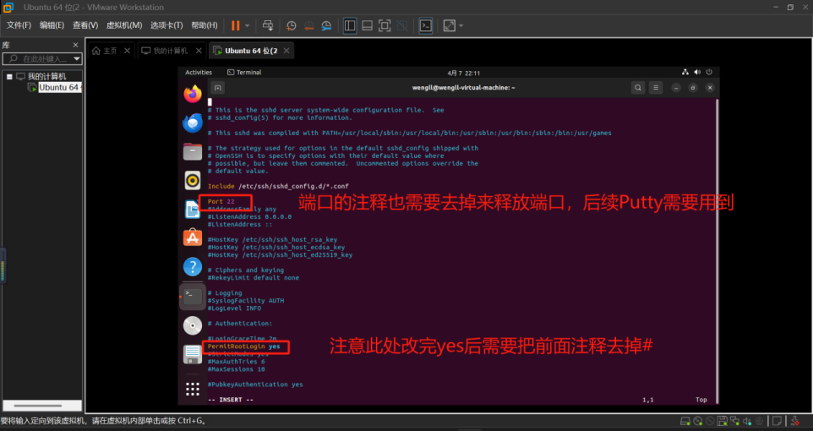
Task: Open the Terminal app menu in top bar
Action: point(244,73)
